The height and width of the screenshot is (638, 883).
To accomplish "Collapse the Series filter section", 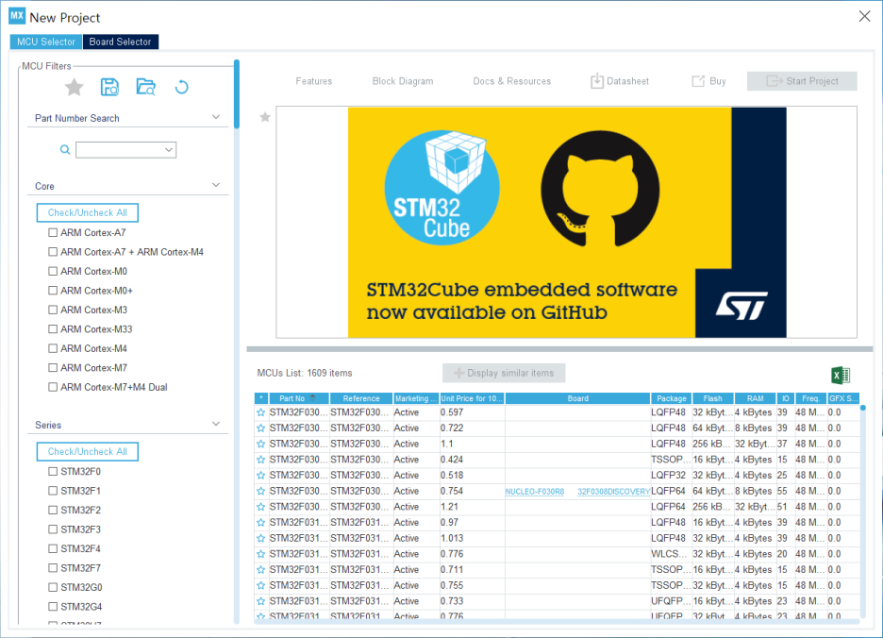I will (216, 424).
